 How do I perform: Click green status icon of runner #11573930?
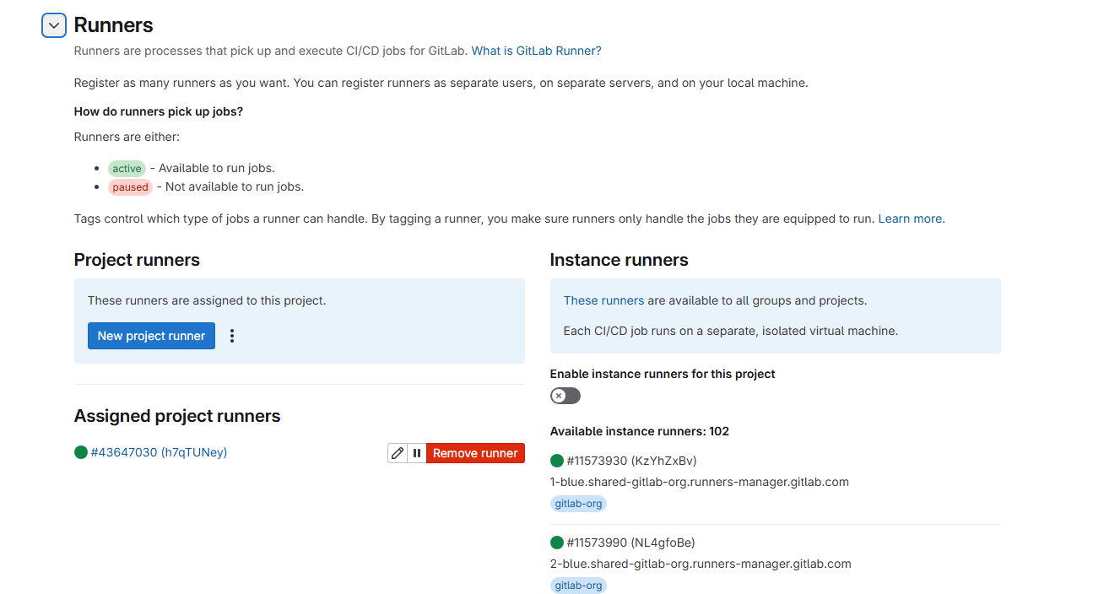(557, 461)
